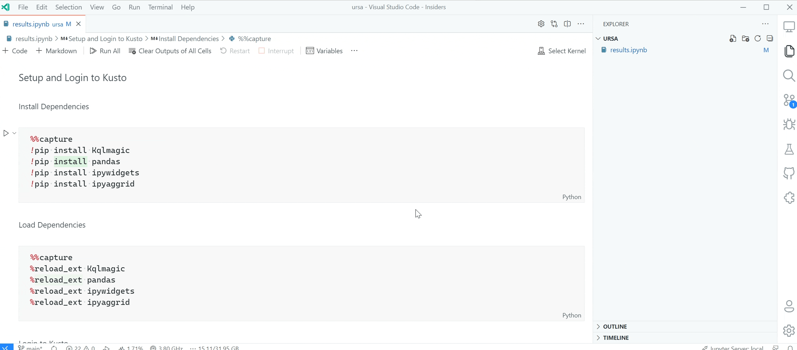The image size is (797, 350).
Task: Open the notebook diff compare icon
Action: point(554,24)
